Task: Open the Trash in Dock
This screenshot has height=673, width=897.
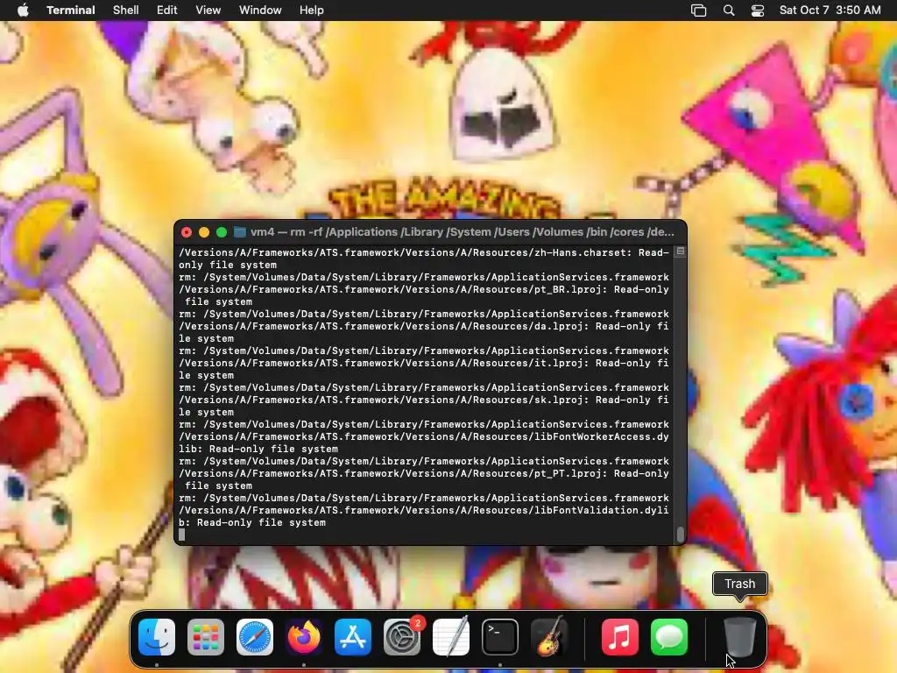Action: coord(739,637)
